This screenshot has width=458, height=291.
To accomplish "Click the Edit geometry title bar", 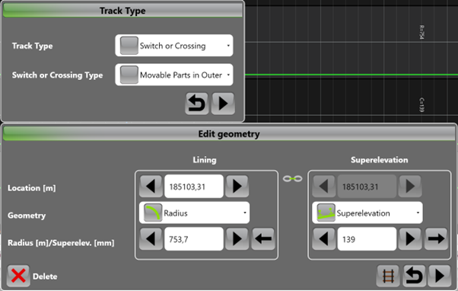I will coord(229,133).
